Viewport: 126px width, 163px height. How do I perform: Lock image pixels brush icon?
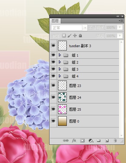coord(69,36)
